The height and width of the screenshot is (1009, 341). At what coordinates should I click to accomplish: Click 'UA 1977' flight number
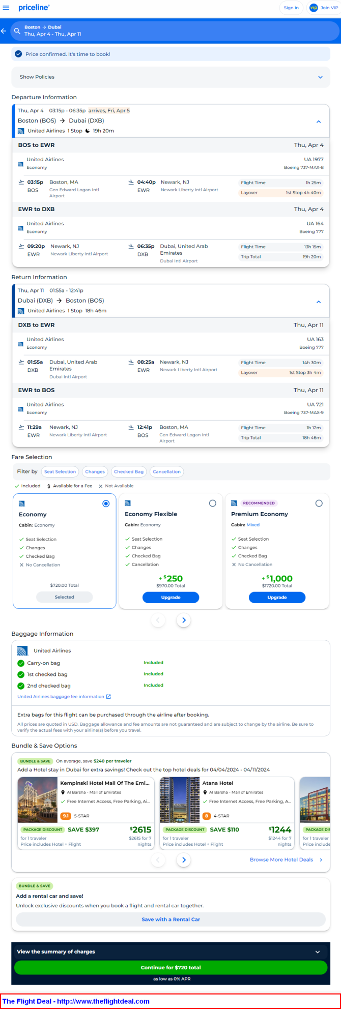314,160
